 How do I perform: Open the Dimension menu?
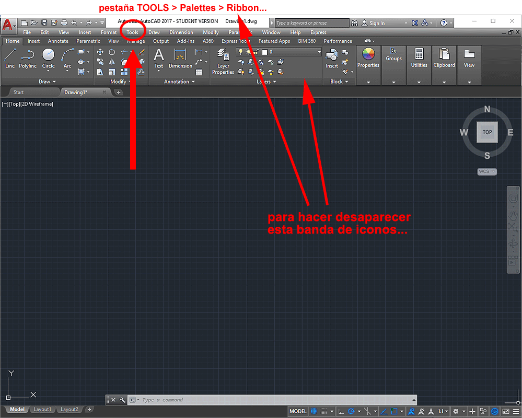[x=181, y=32]
